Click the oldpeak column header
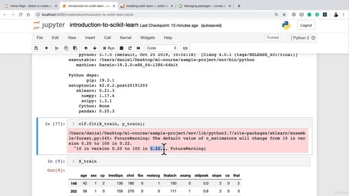 (201, 175)
